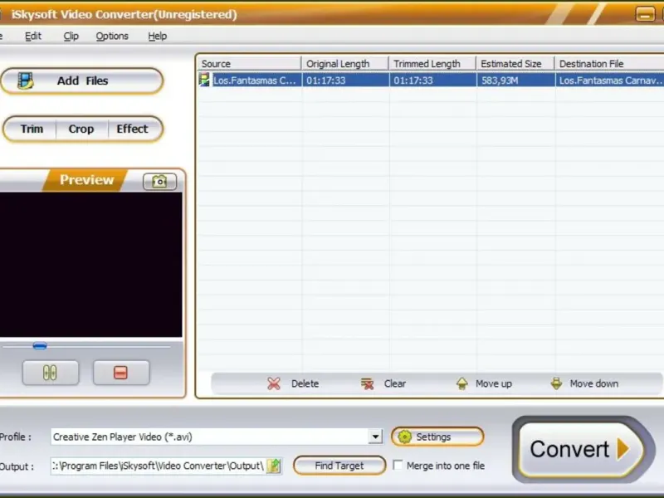This screenshot has width=664, height=498.
Task: Stop the preview playback
Action: [121, 373]
